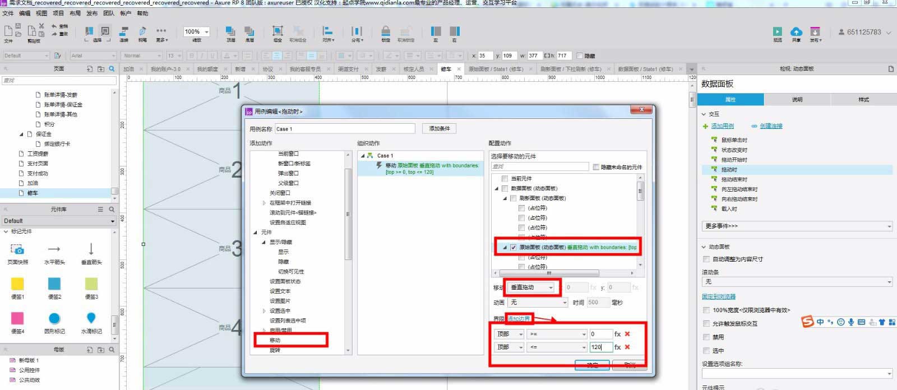
Task: Check the 当前元件 checkbox
Action: pyautogui.click(x=505, y=179)
